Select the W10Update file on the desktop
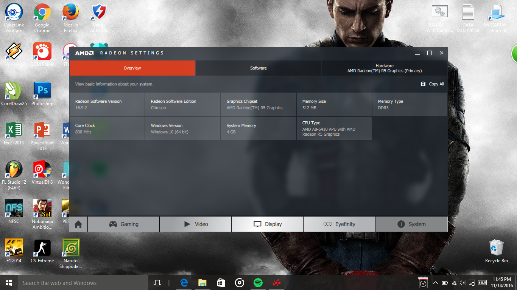This screenshot has width=517, height=291. [x=439, y=18]
